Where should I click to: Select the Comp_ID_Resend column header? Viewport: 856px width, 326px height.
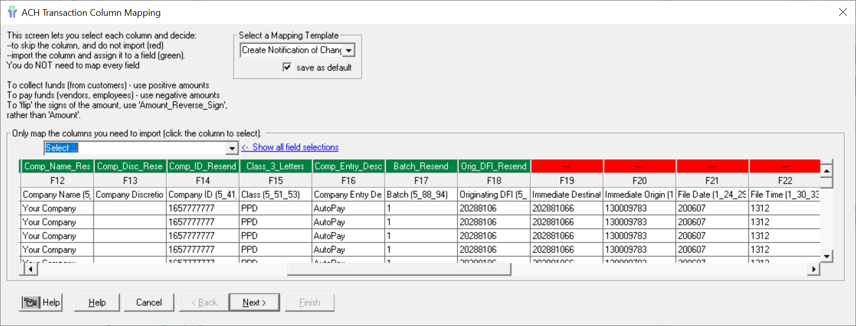pyautogui.click(x=203, y=166)
